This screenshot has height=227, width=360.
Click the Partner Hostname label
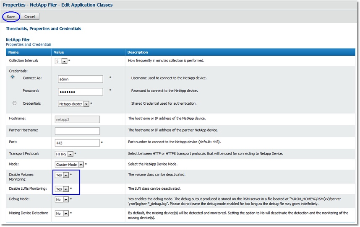tap(23, 130)
